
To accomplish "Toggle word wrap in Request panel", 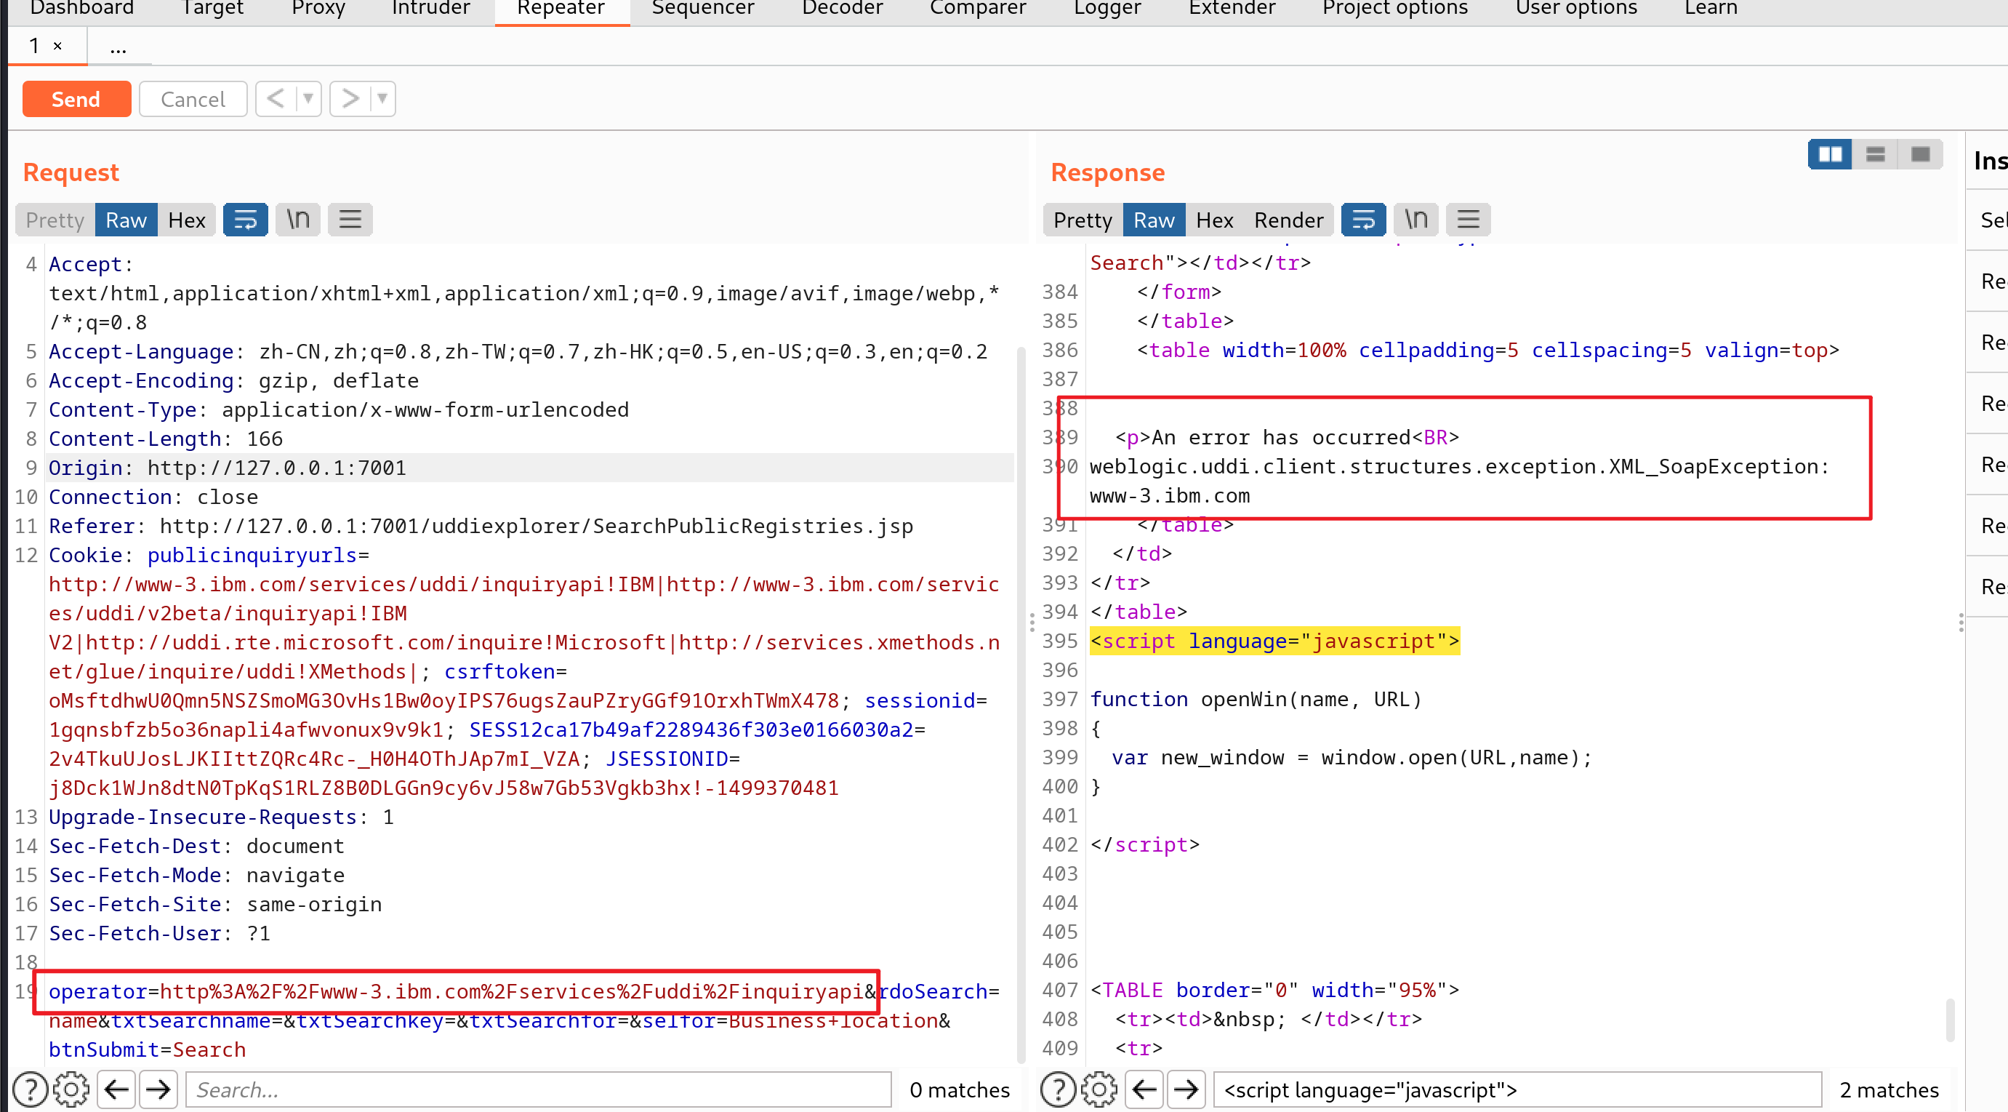I will [245, 220].
